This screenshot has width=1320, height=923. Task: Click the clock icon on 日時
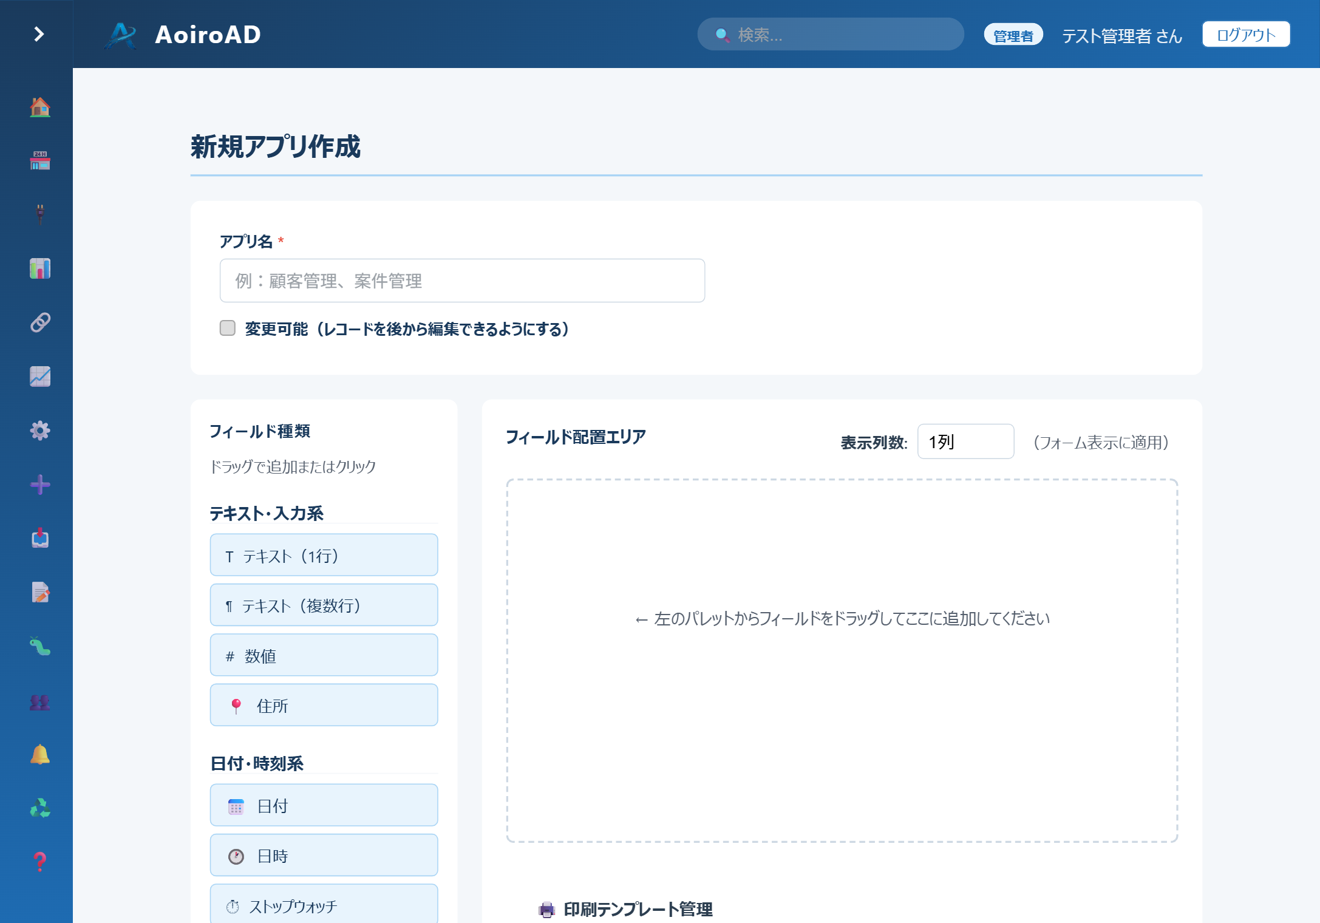[236, 856]
